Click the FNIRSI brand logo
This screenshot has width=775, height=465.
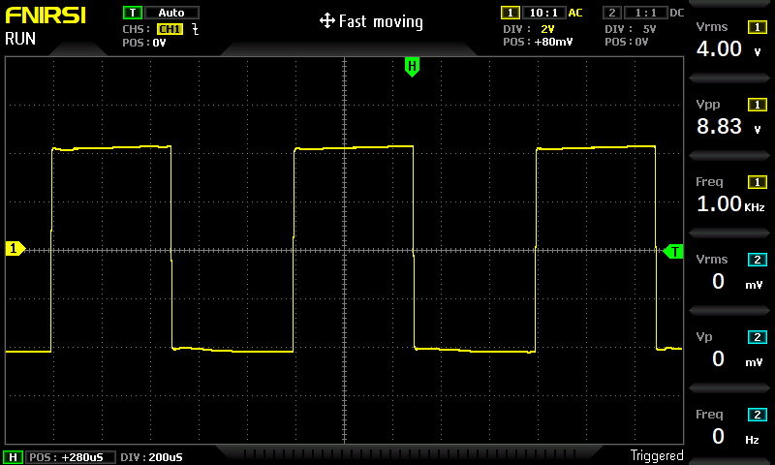tap(46, 15)
